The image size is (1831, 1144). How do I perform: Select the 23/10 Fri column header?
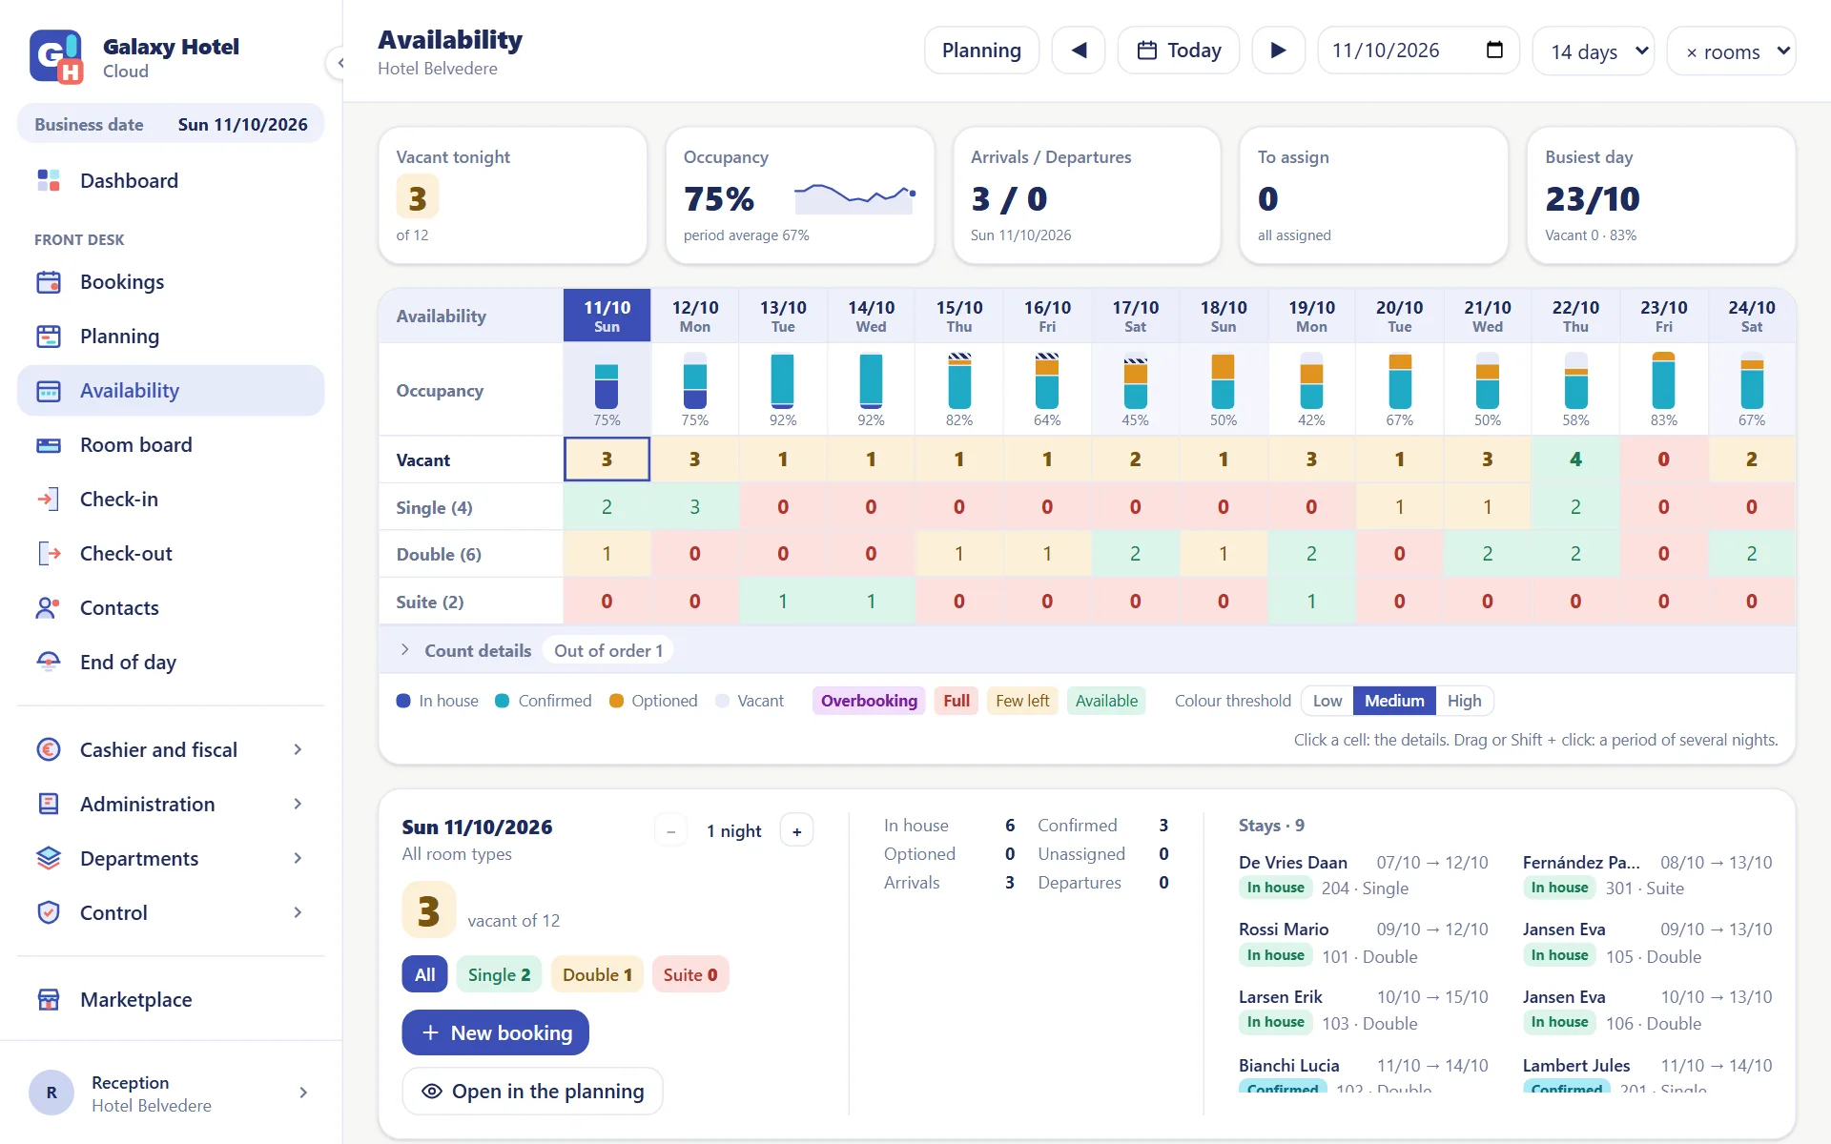(x=1663, y=316)
